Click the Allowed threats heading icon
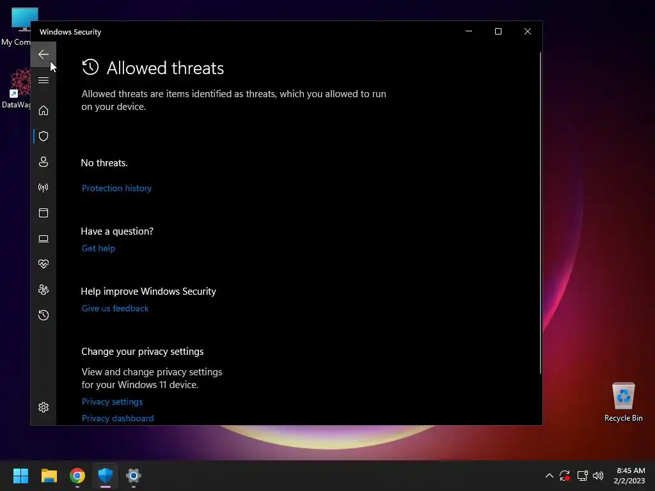The height and width of the screenshot is (491, 655). coord(90,67)
